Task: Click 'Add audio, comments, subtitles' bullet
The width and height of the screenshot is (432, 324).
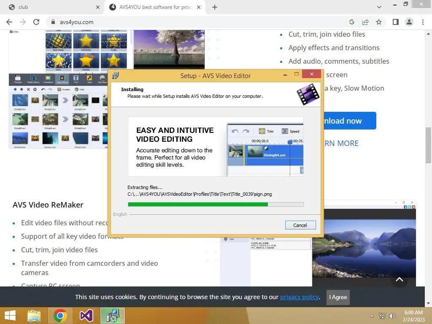Action: coord(339,61)
